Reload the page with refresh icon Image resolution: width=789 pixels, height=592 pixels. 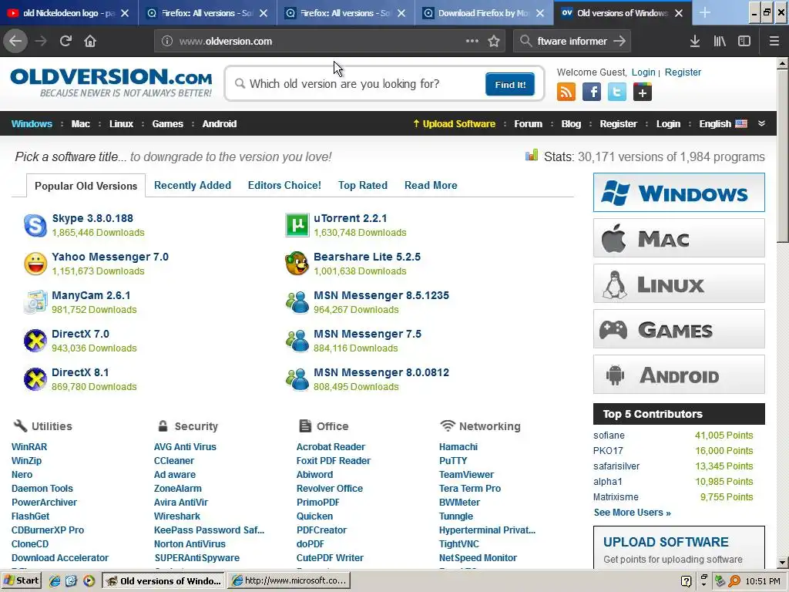pos(65,41)
